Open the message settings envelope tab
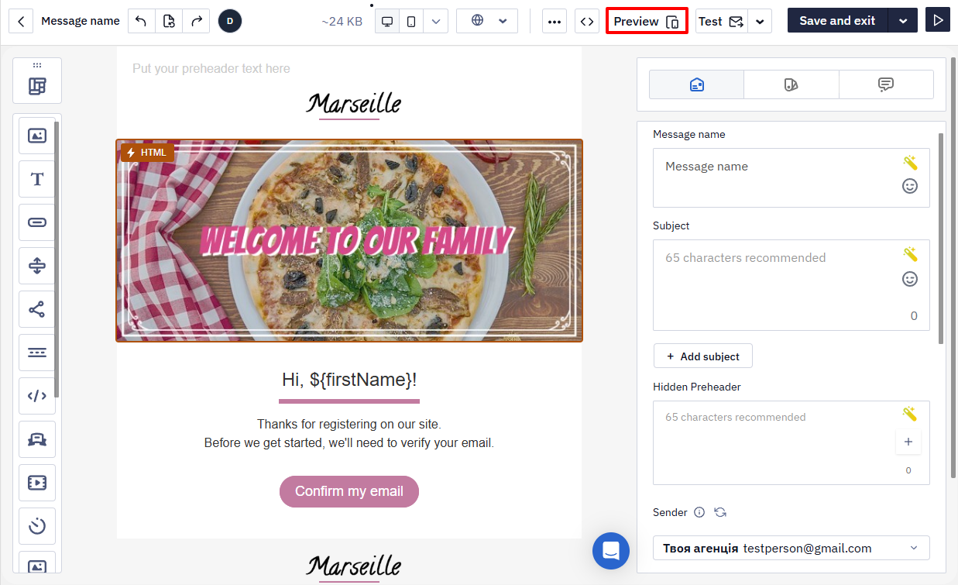 [x=696, y=84]
